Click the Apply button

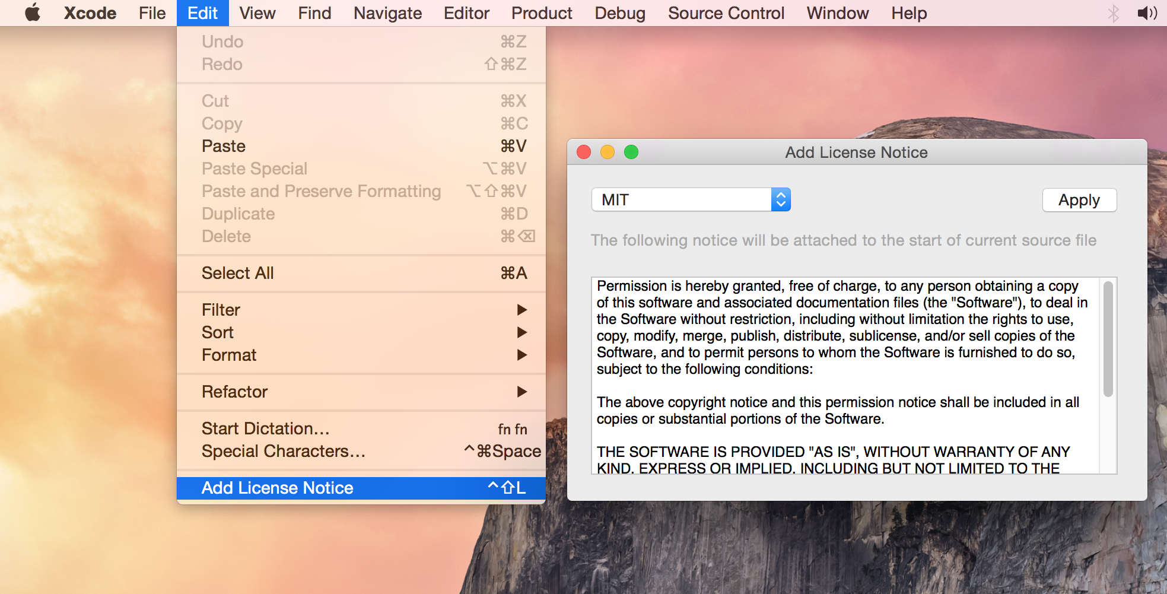[x=1079, y=200]
